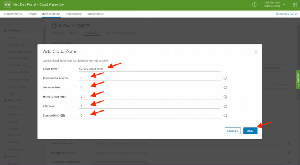Show info for Memory limit
This screenshot has height=165, width=300.
tap(225, 97)
